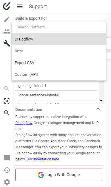Select the pencil edit icon

point(7,19)
